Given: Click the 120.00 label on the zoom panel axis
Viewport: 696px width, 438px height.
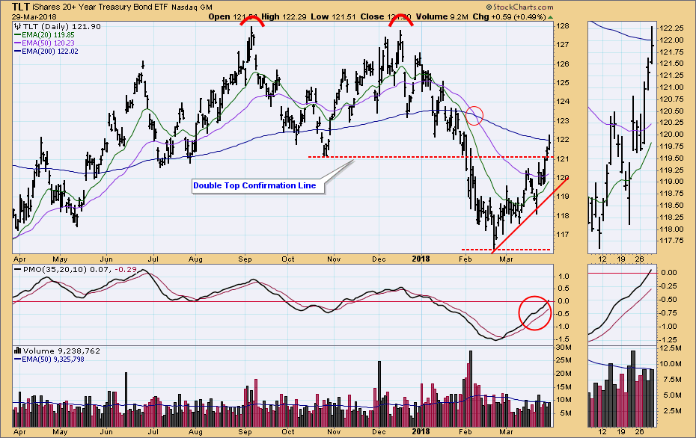Looking at the screenshot, I should 671,135.
